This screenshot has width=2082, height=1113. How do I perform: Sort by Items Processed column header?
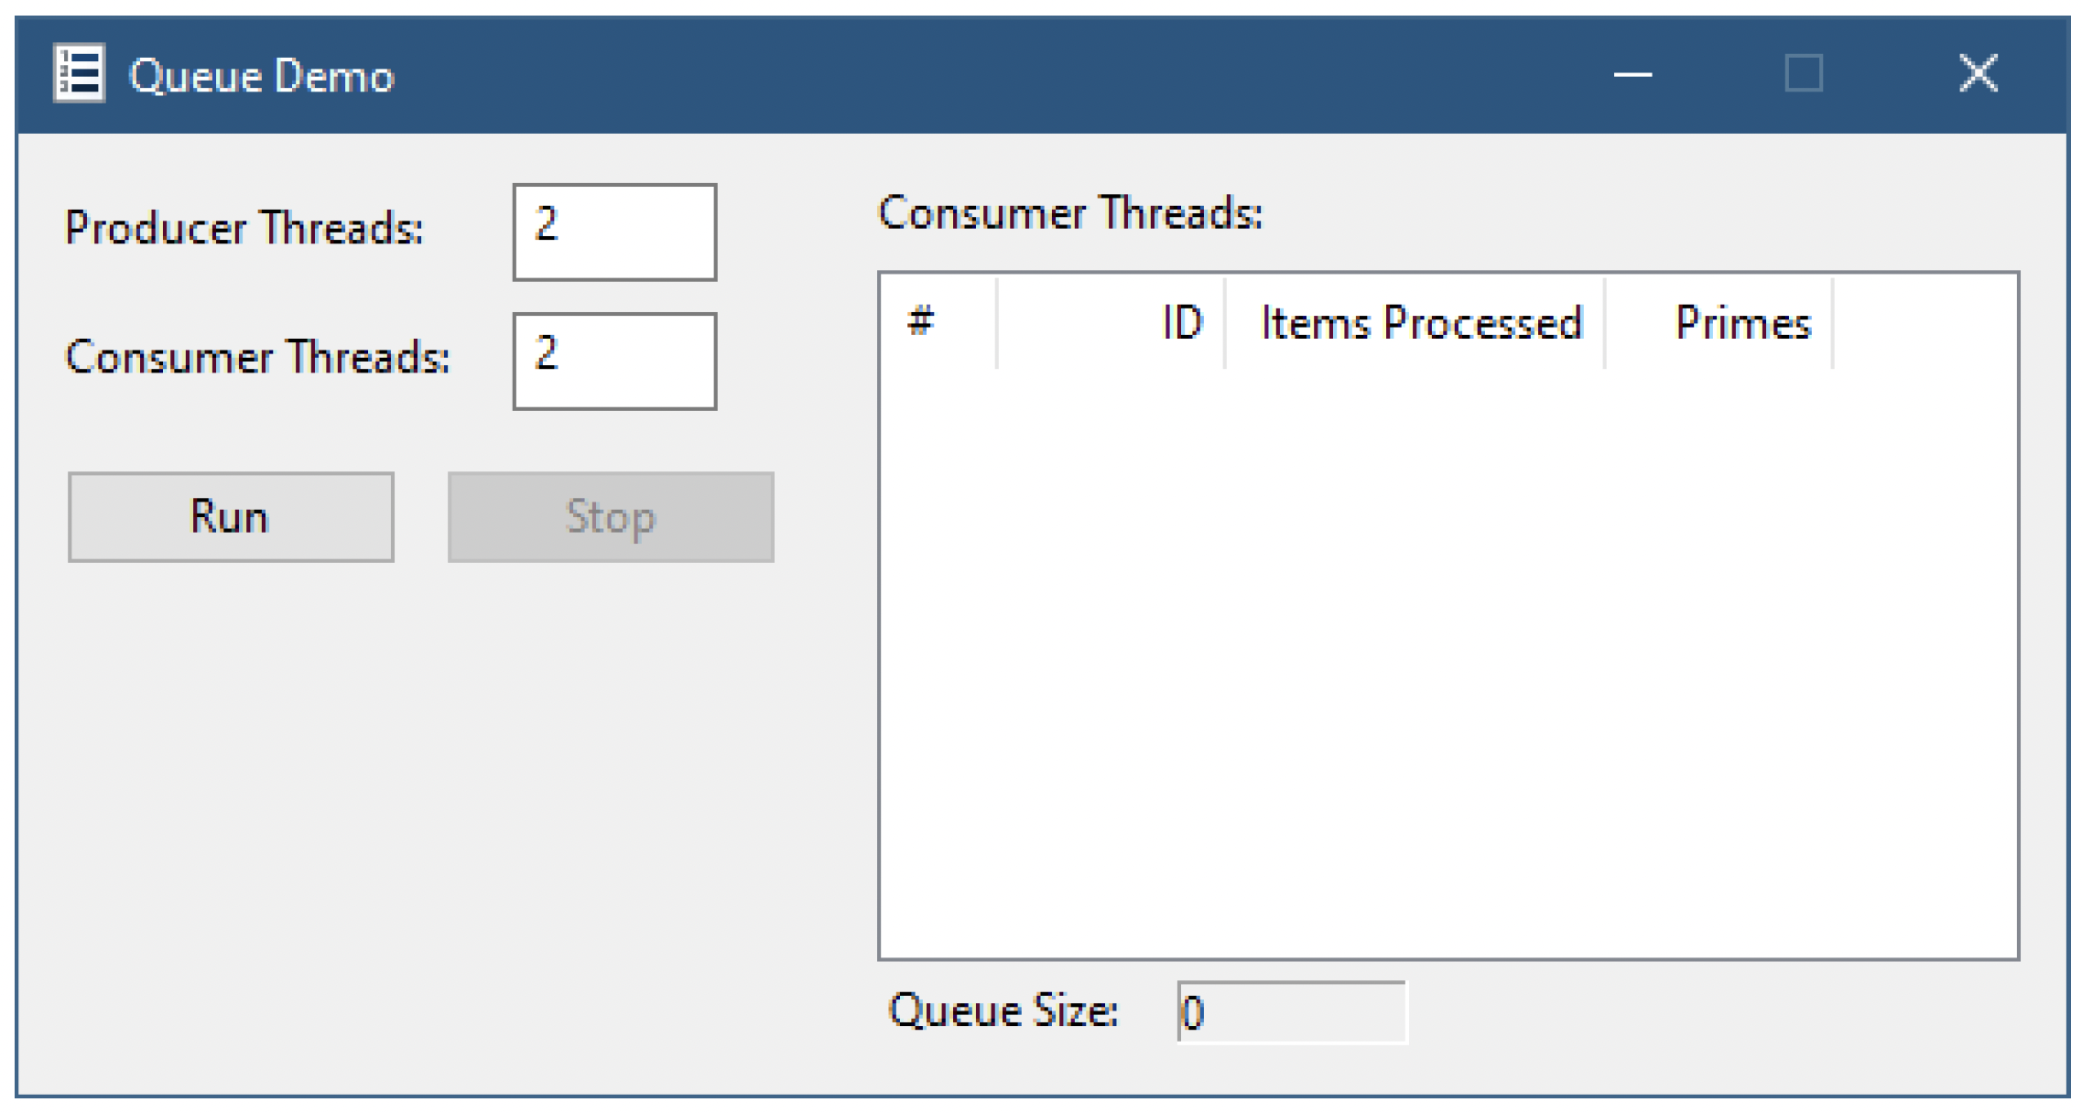click(1415, 323)
